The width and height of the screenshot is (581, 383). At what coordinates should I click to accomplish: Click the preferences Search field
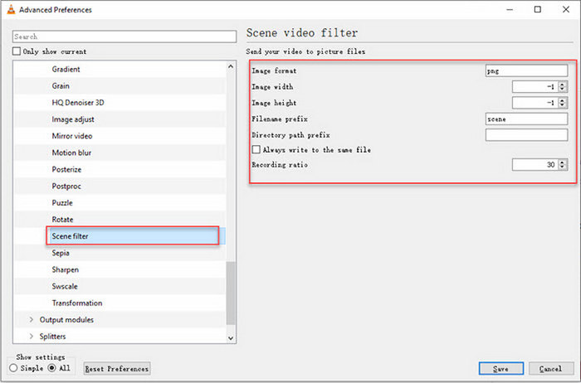tap(124, 36)
